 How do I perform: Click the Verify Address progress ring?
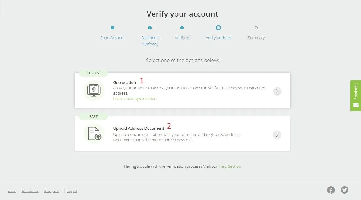click(x=218, y=28)
